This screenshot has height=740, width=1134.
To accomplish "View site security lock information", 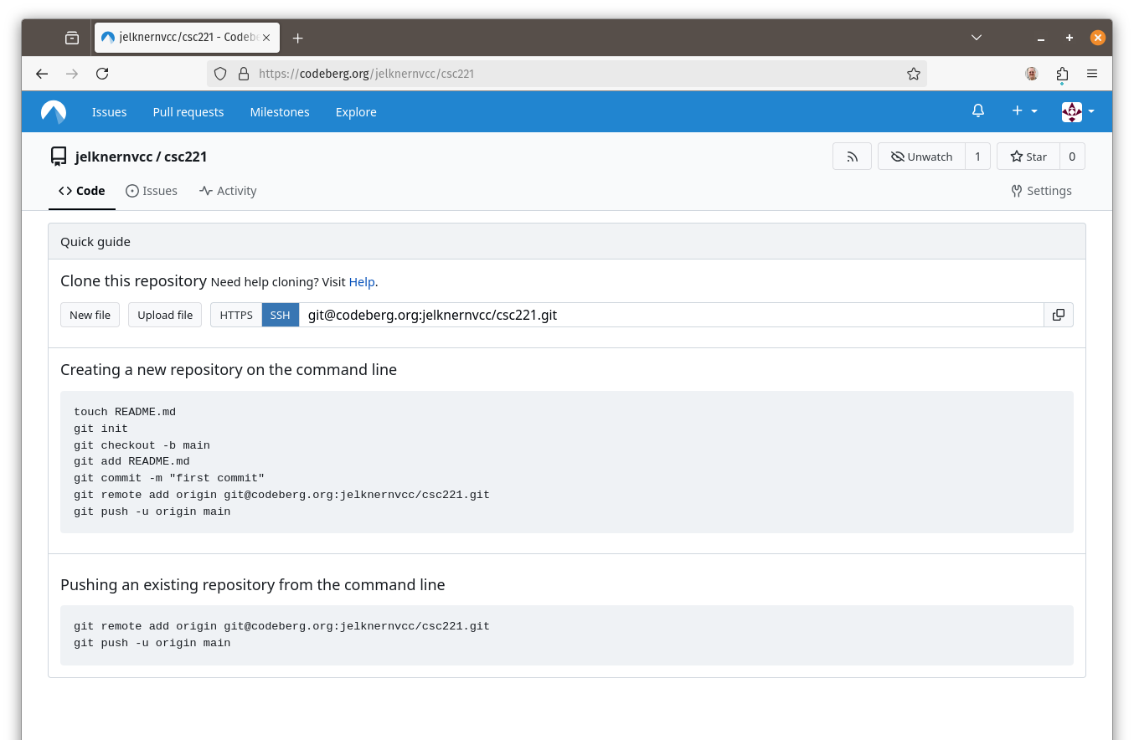I will coord(244,74).
